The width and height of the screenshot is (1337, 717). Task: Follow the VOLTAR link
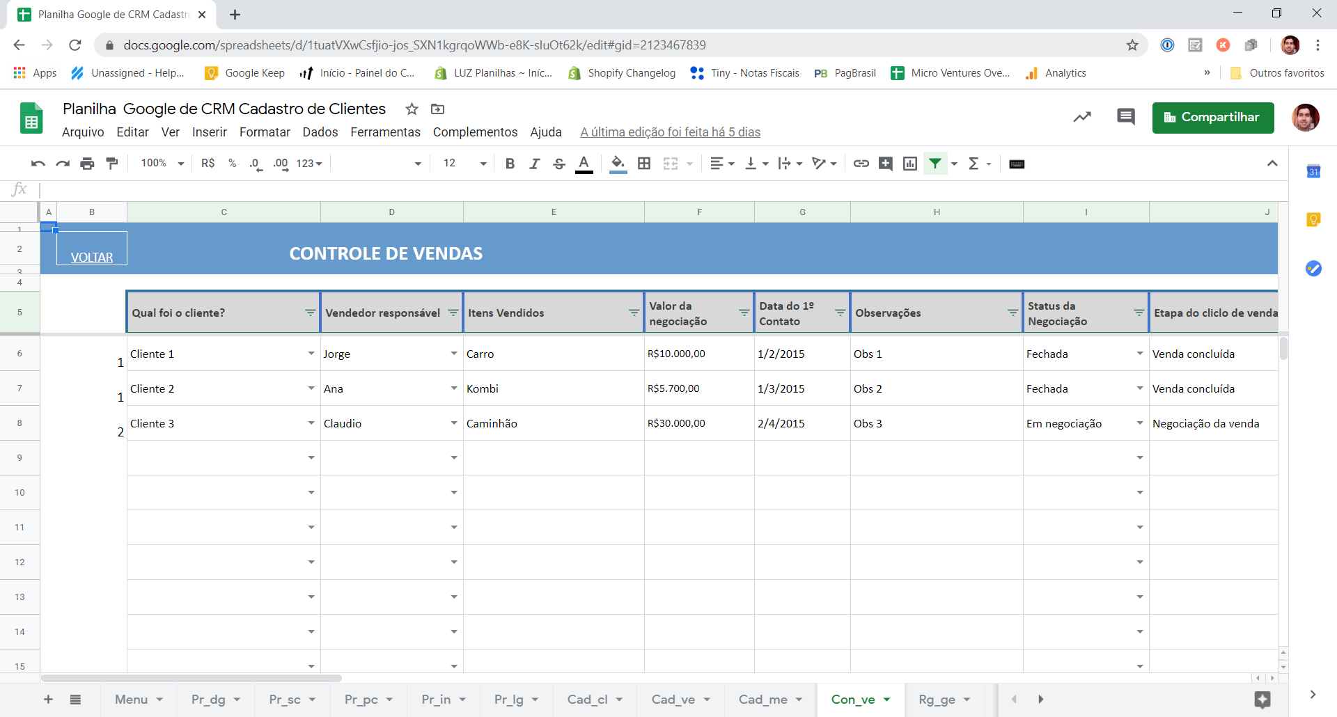(92, 258)
